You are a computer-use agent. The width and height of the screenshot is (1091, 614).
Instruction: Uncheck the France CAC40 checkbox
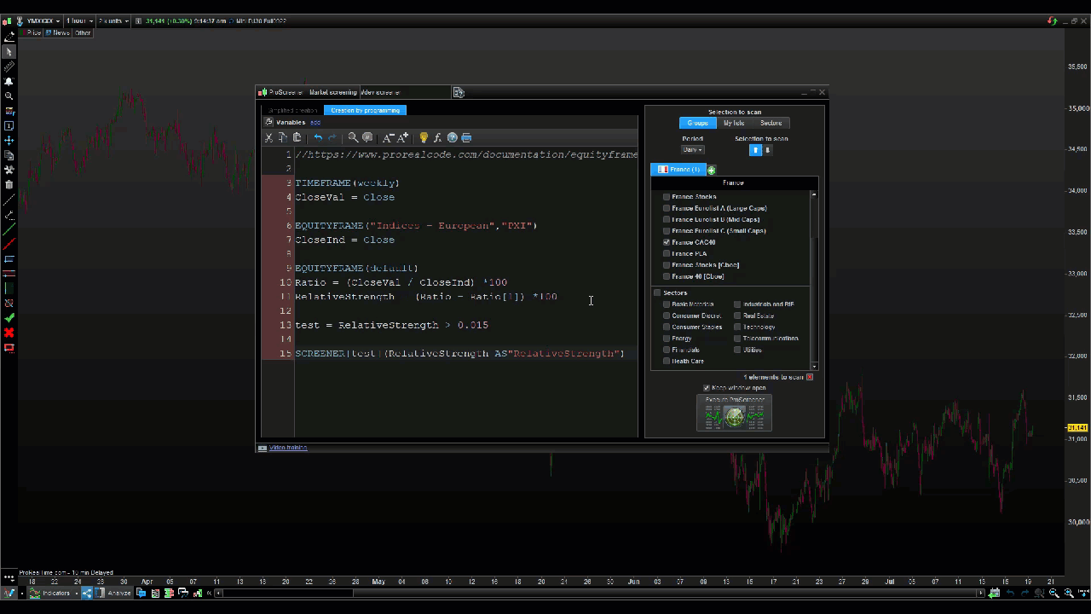coord(667,242)
